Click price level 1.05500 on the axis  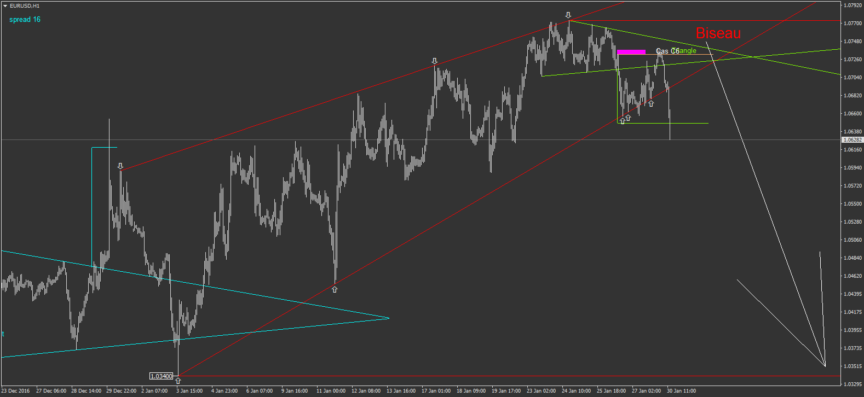coord(854,204)
